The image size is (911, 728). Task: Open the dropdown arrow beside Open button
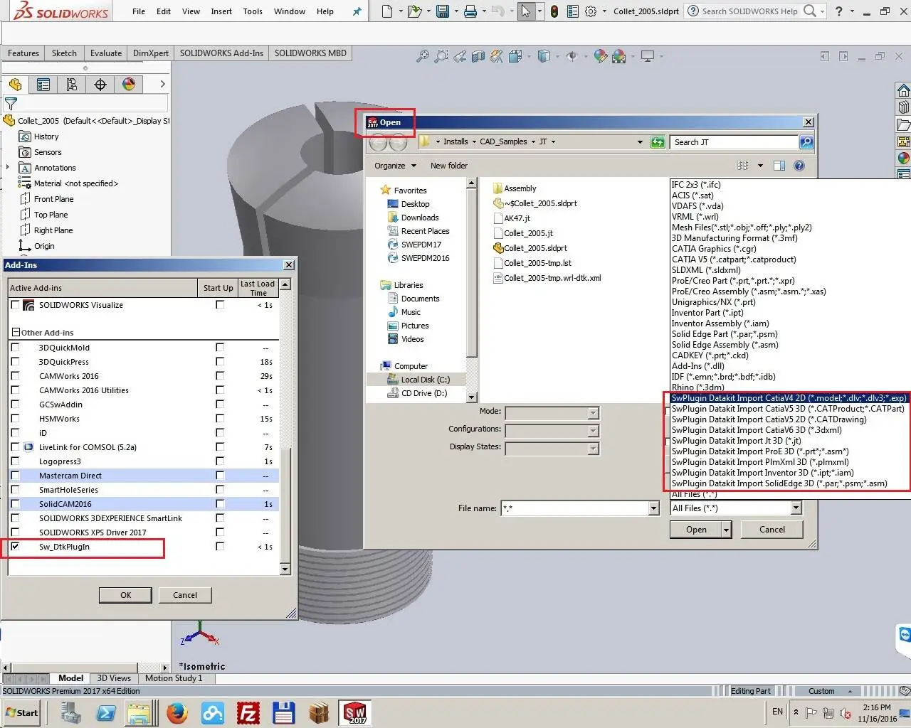[726, 530]
